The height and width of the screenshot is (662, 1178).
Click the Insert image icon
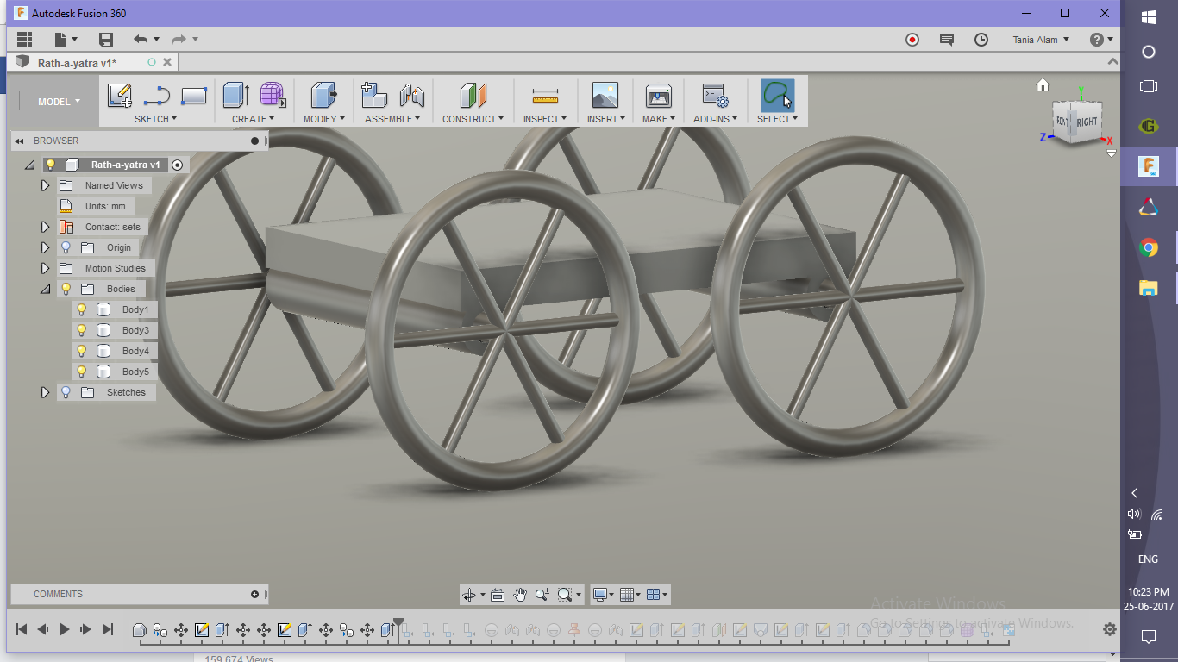click(x=605, y=95)
